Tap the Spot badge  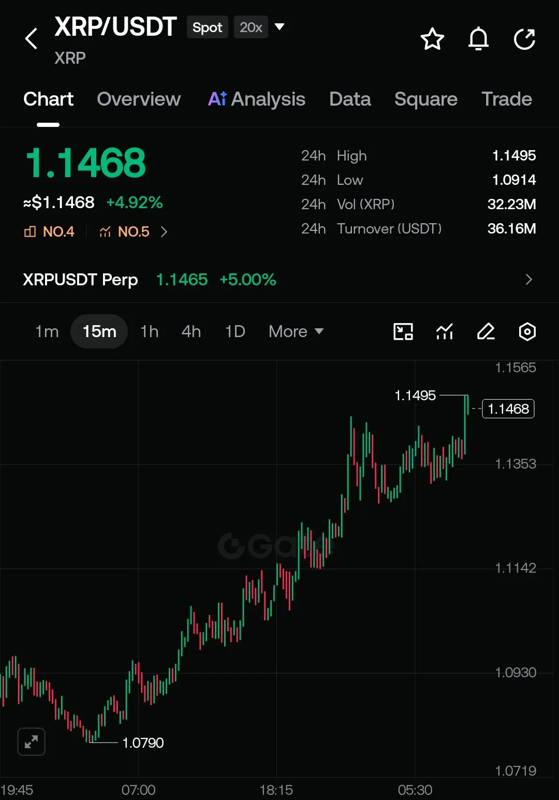(208, 27)
